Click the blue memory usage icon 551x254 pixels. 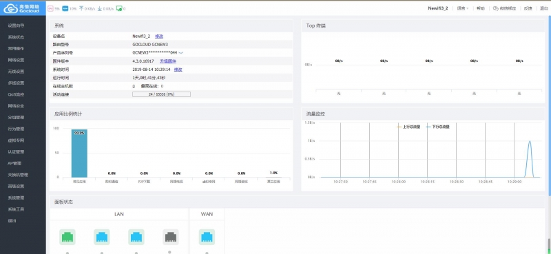pyautogui.click(x=65, y=8)
